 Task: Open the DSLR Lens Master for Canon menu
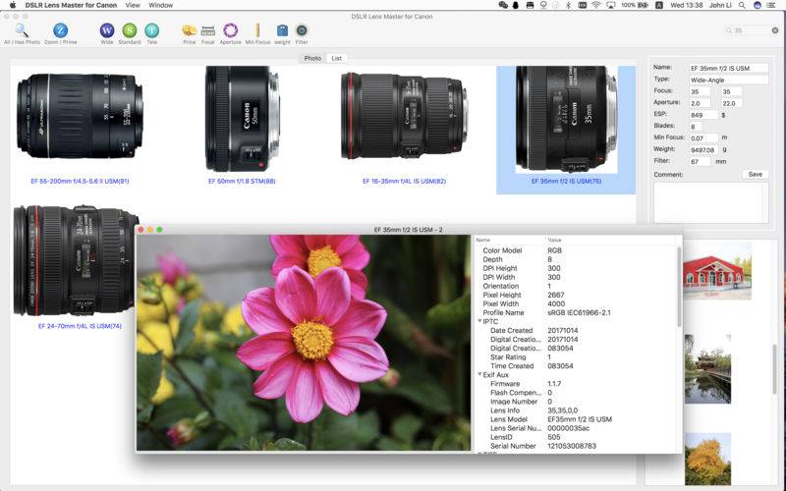(71, 5)
